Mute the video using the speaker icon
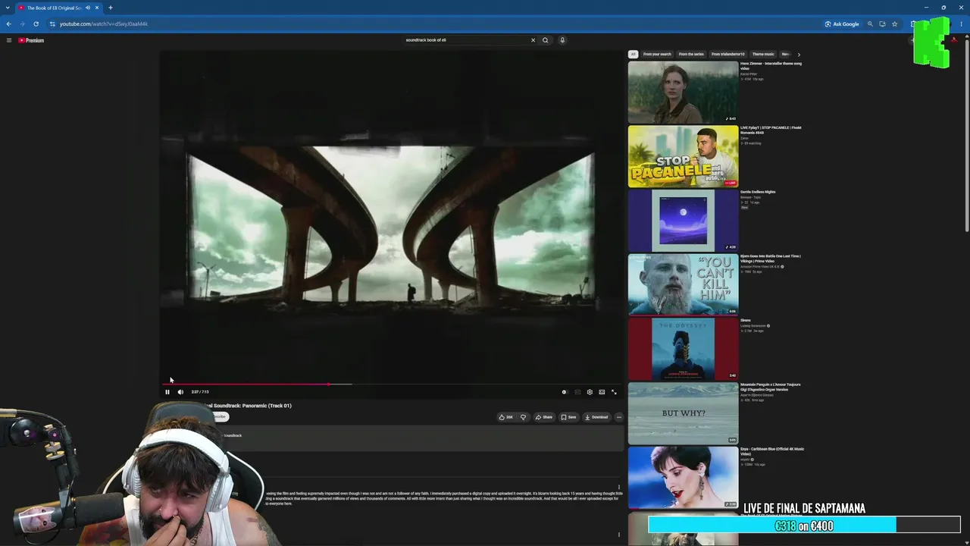This screenshot has height=546, width=970. pos(180,392)
